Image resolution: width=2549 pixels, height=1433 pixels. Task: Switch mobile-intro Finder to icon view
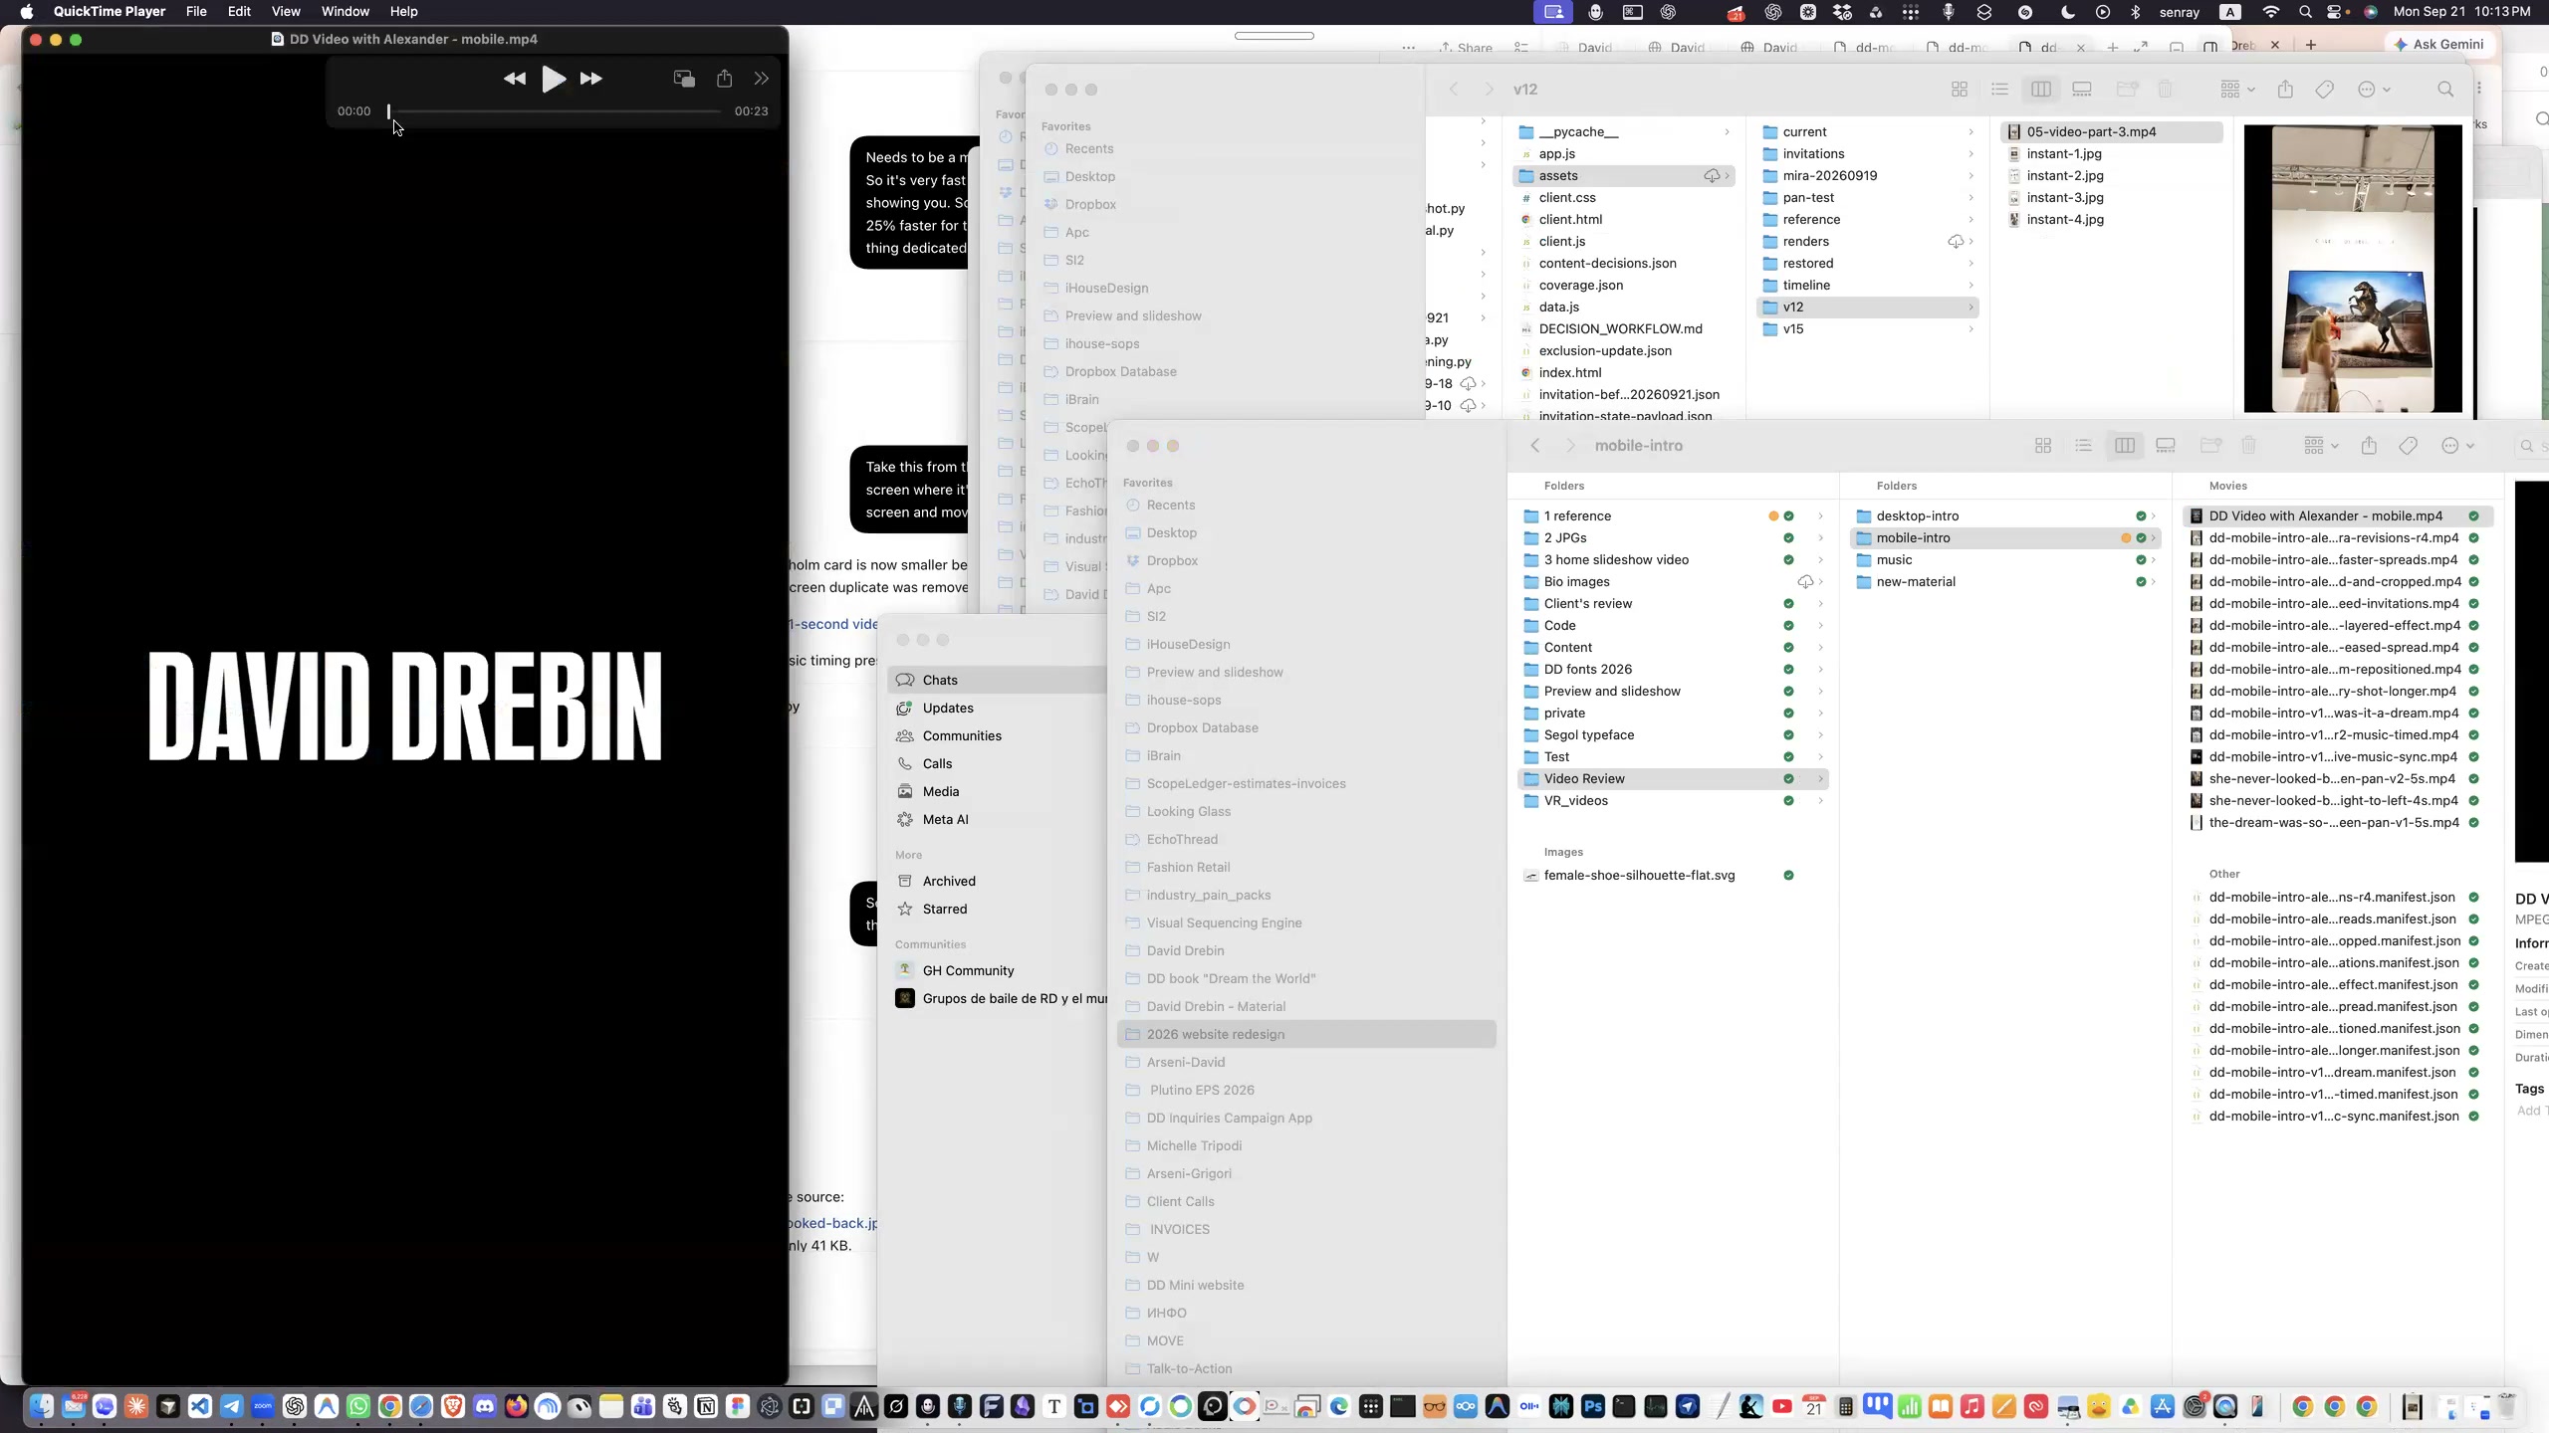pyautogui.click(x=2043, y=446)
